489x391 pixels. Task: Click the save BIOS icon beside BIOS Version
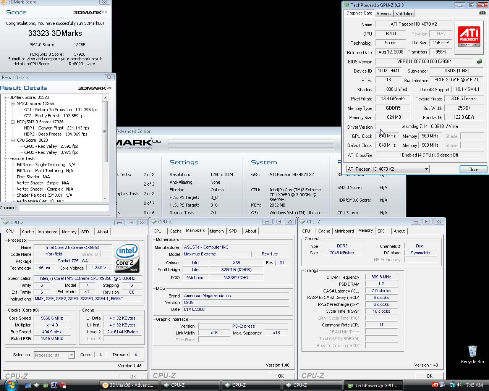pos(479,61)
